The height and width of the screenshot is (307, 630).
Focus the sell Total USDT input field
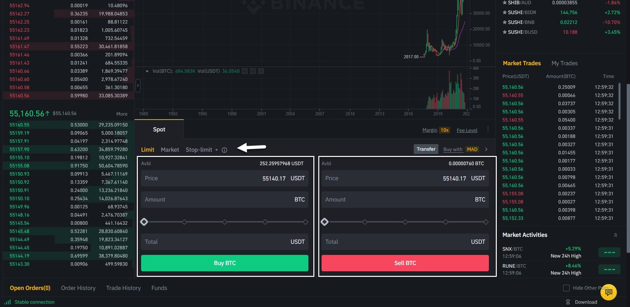coord(405,242)
